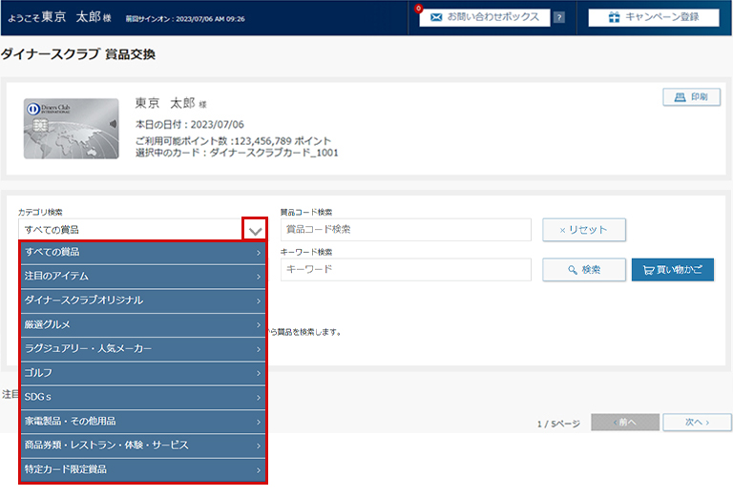
Task: Open the 買い物かご shopping cart
Action: tap(672, 270)
